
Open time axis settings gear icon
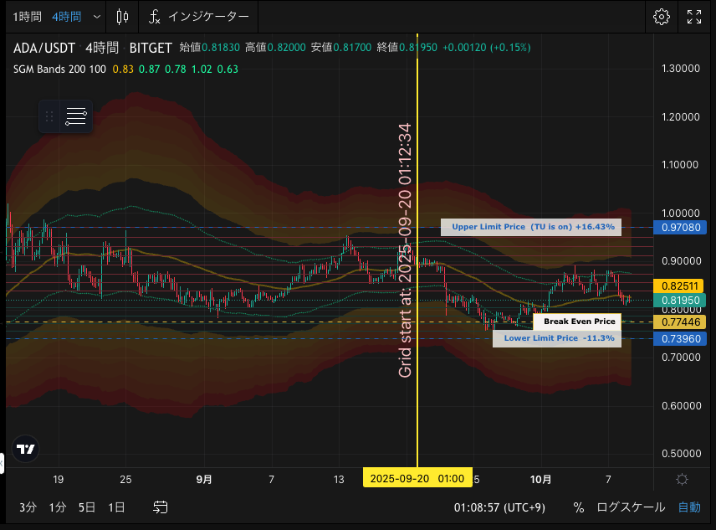point(682,479)
